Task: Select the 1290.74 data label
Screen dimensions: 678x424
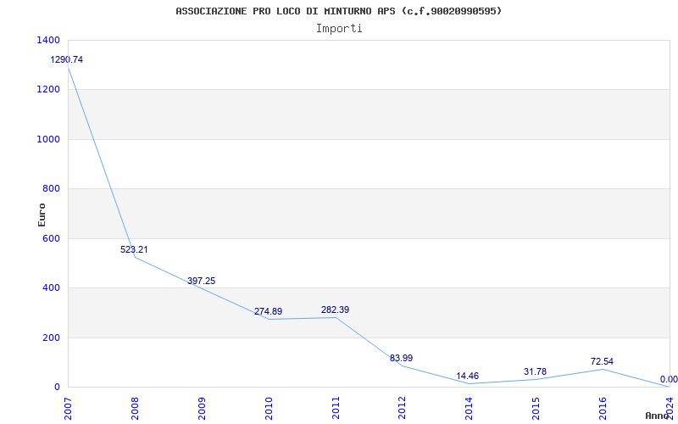Action: click(x=67, y=59)
